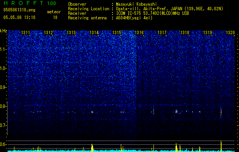Click time marker 1320
239x152 pixels.
coord(230,33)
